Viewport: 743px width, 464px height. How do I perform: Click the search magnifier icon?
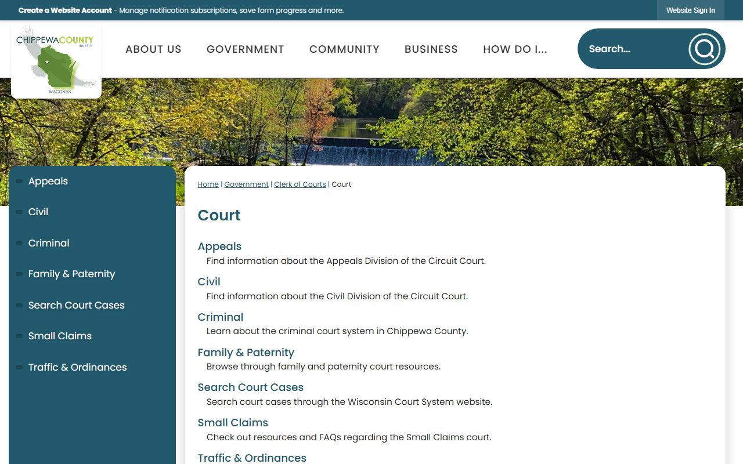(x=705, y=49)
